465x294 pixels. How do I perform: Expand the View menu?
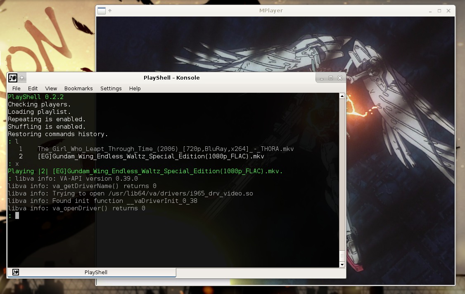tap(51, 88)
